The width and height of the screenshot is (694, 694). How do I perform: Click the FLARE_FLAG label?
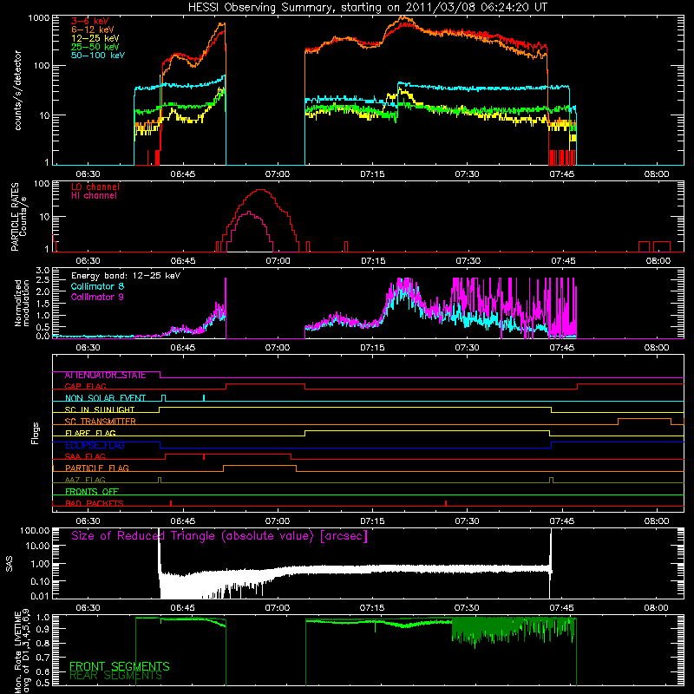[x=90, y=433]
